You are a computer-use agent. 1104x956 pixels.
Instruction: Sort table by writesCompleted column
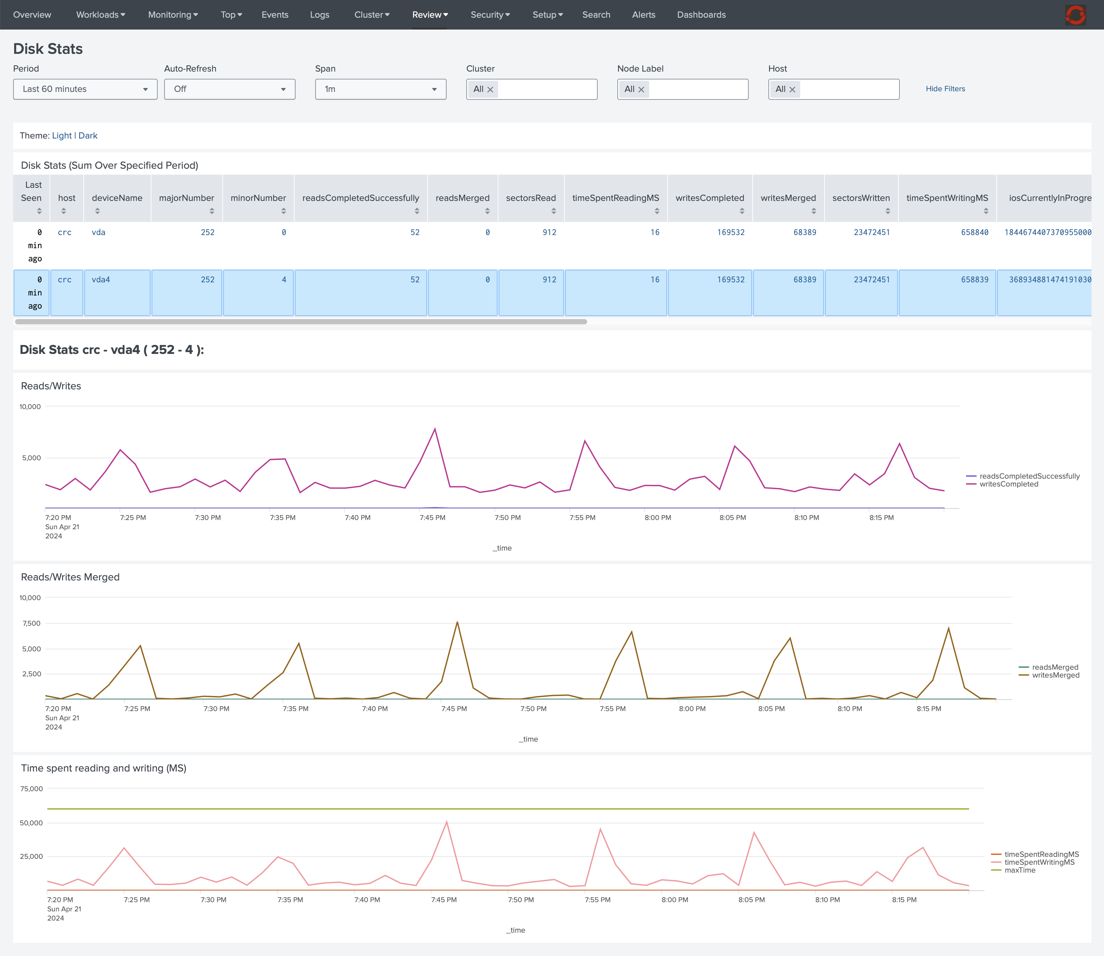(x=742, y=211)
